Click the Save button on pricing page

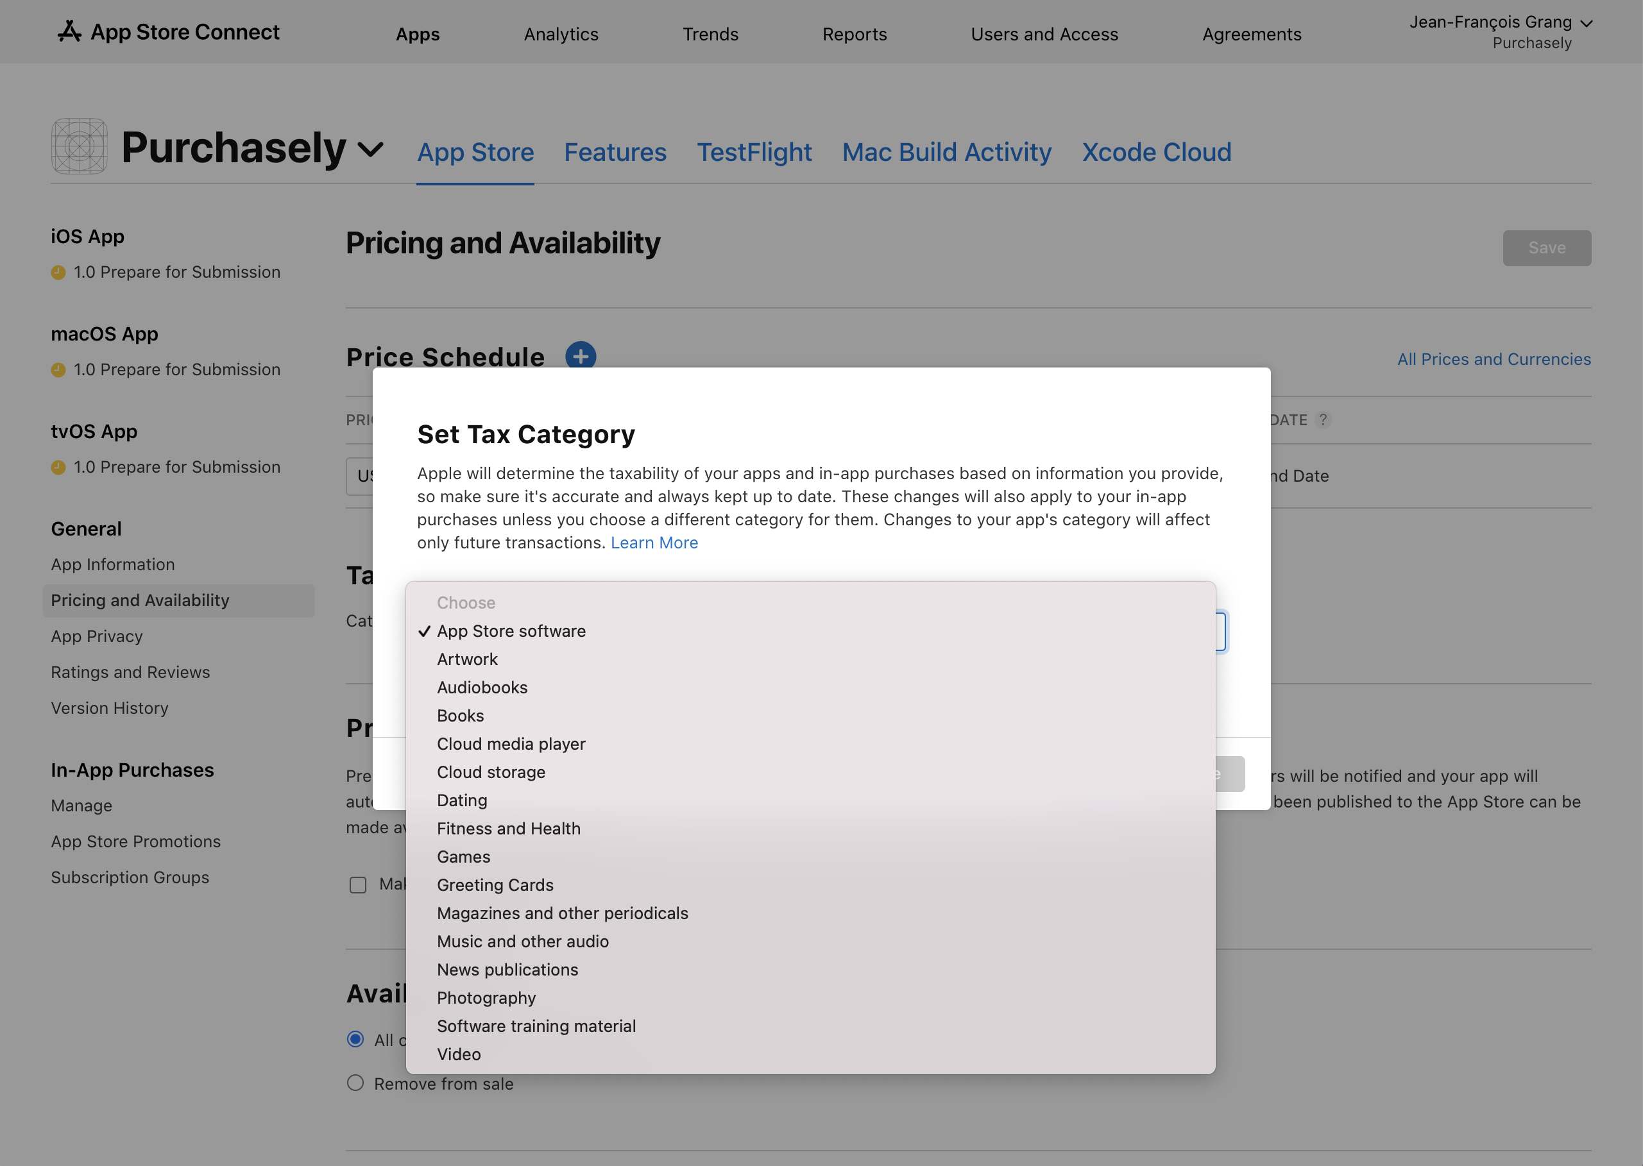pos(1546,248)
